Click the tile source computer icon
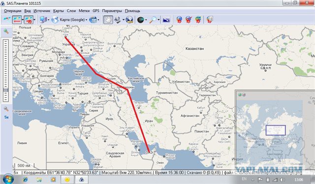315x184 pixels. [x=43, y=20]
